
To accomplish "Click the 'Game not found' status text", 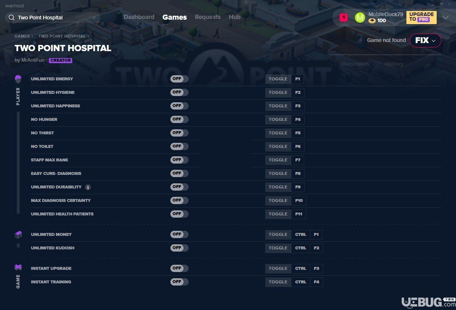I will pyautogui.click(x=386, y=41).
